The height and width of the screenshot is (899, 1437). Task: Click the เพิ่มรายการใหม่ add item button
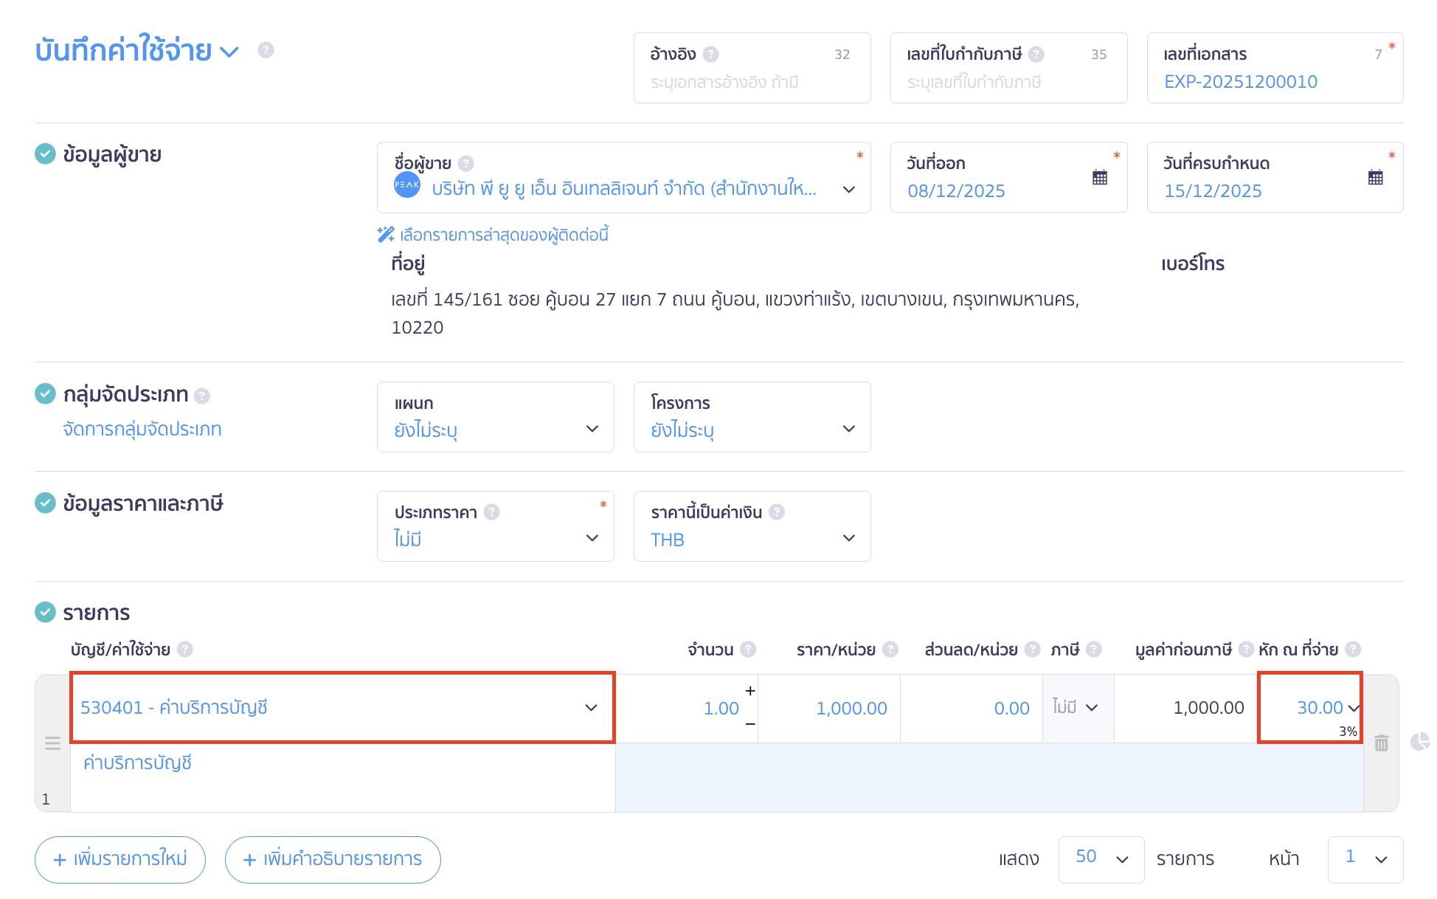click(120, 859)
